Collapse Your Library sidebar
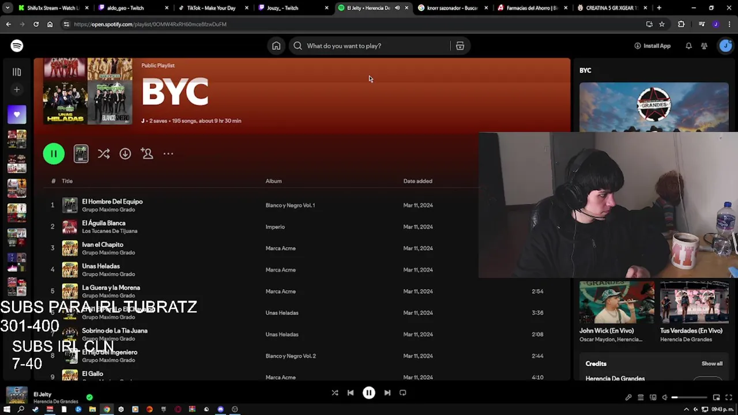Viewport: 738px width, 415px height. [x=17, y=72]
